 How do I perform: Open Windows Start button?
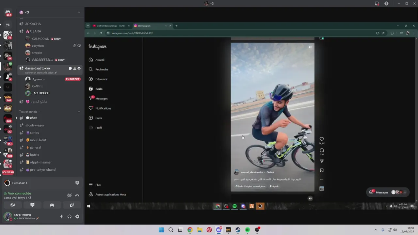[x=161, y=230]
